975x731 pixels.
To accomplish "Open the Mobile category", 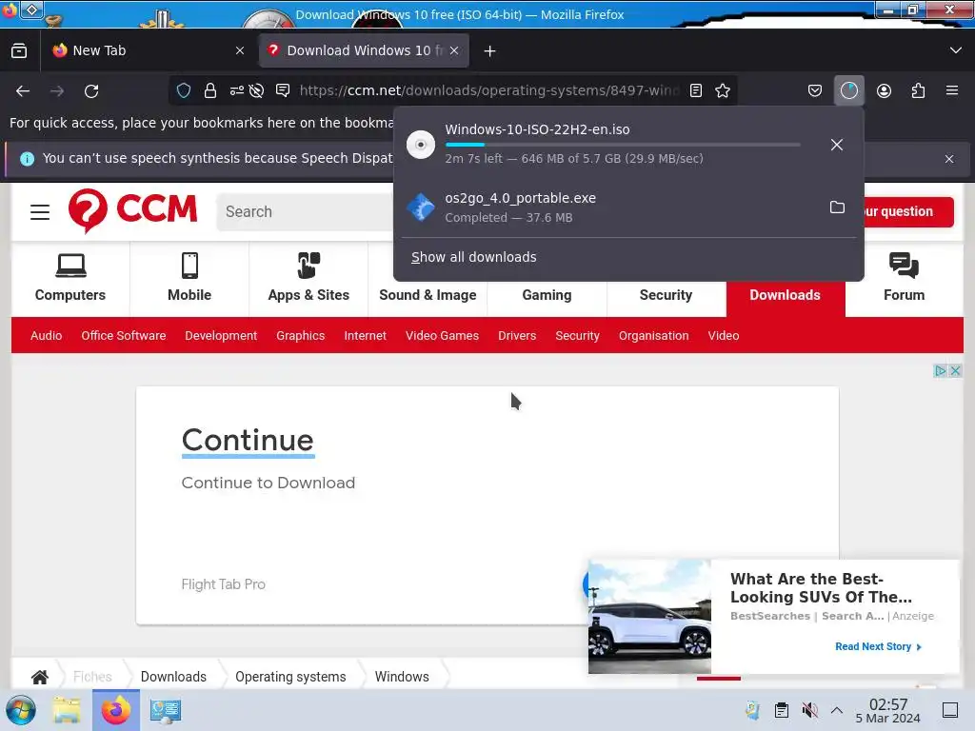I will tap(189, 279).
